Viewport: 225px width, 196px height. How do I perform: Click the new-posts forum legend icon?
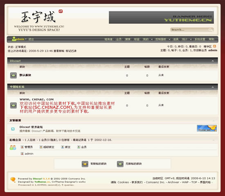(x=85, y=164)
